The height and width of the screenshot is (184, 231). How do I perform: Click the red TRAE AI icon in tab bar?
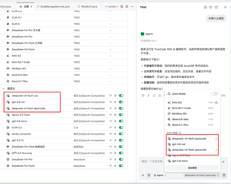click(x=121, y=7)
